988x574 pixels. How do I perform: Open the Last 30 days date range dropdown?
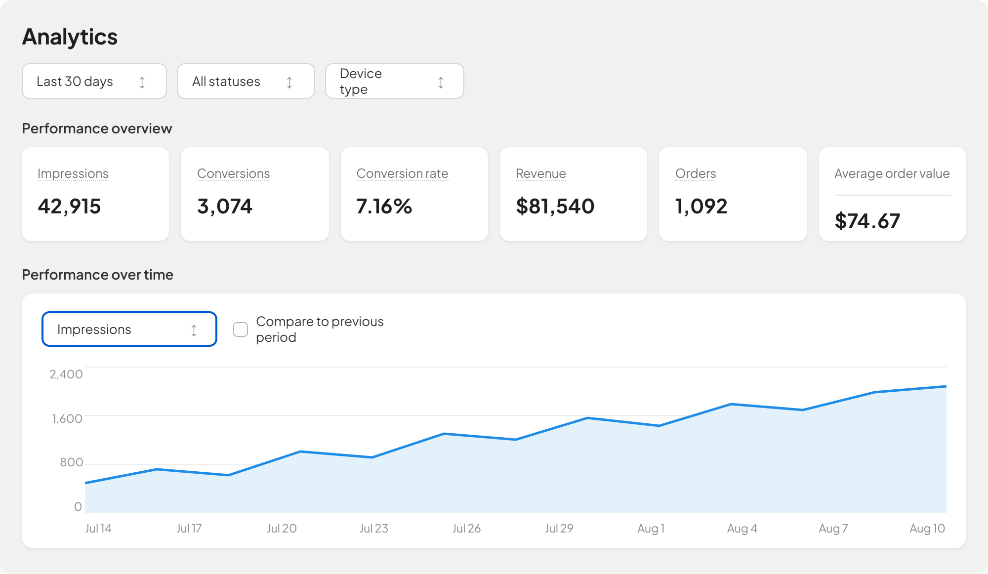click(94, 81)
